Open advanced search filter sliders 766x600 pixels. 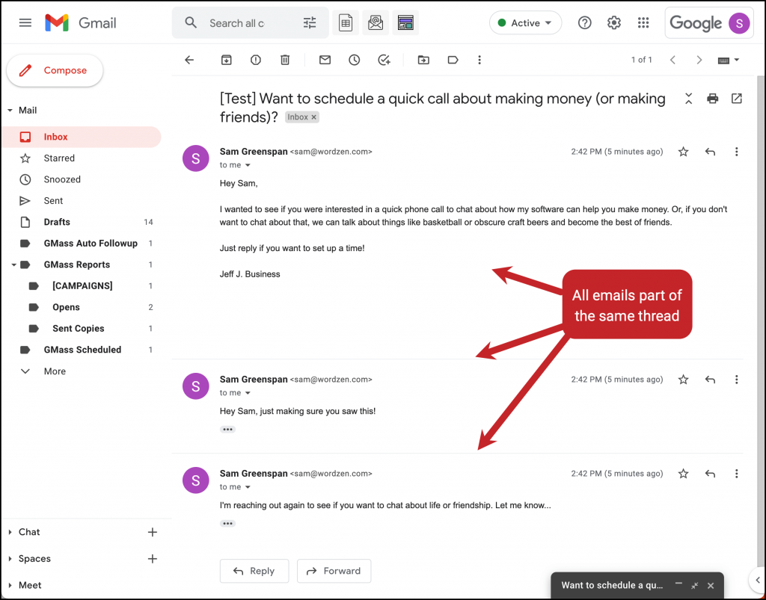point(310,22)
